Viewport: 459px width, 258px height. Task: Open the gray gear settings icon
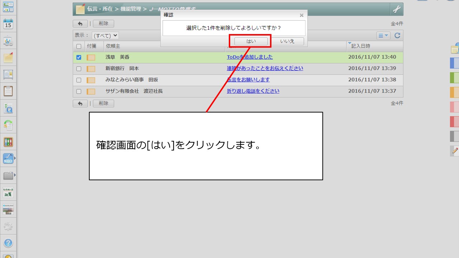(x=8, y=226)
